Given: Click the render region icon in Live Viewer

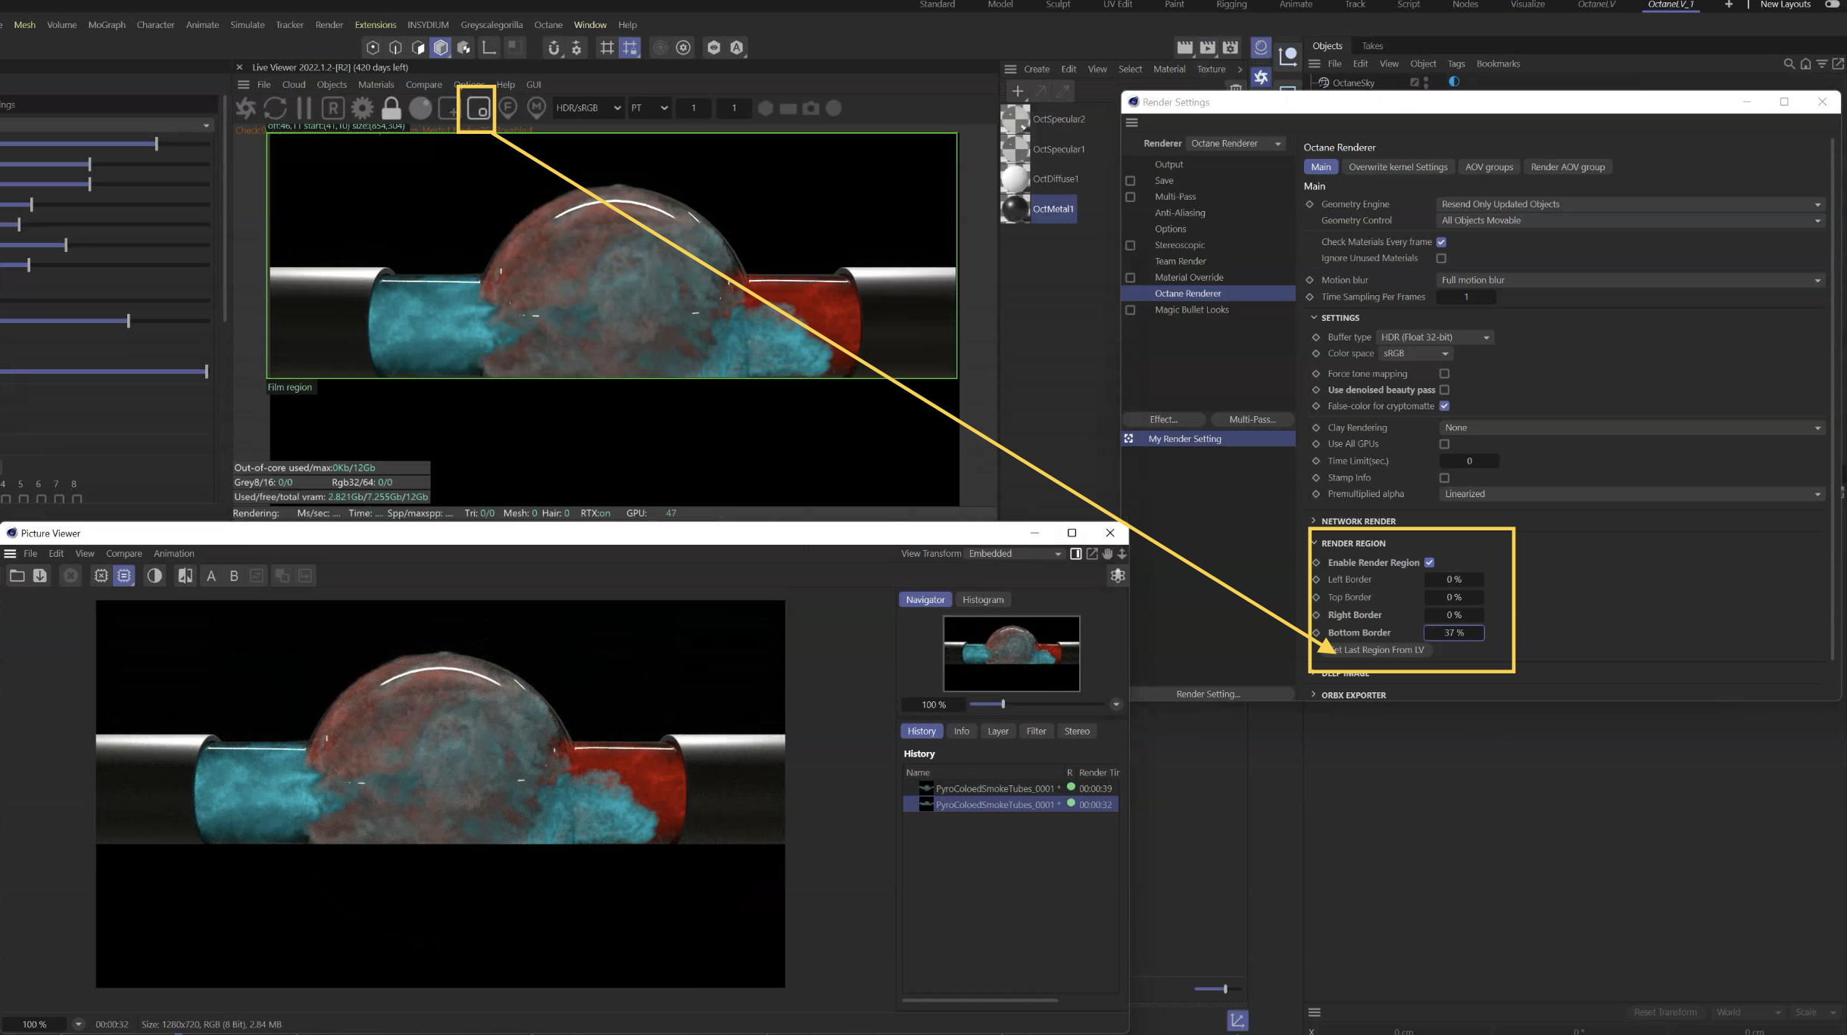Looking at the screenshot, I should click(x=478, y=109).
